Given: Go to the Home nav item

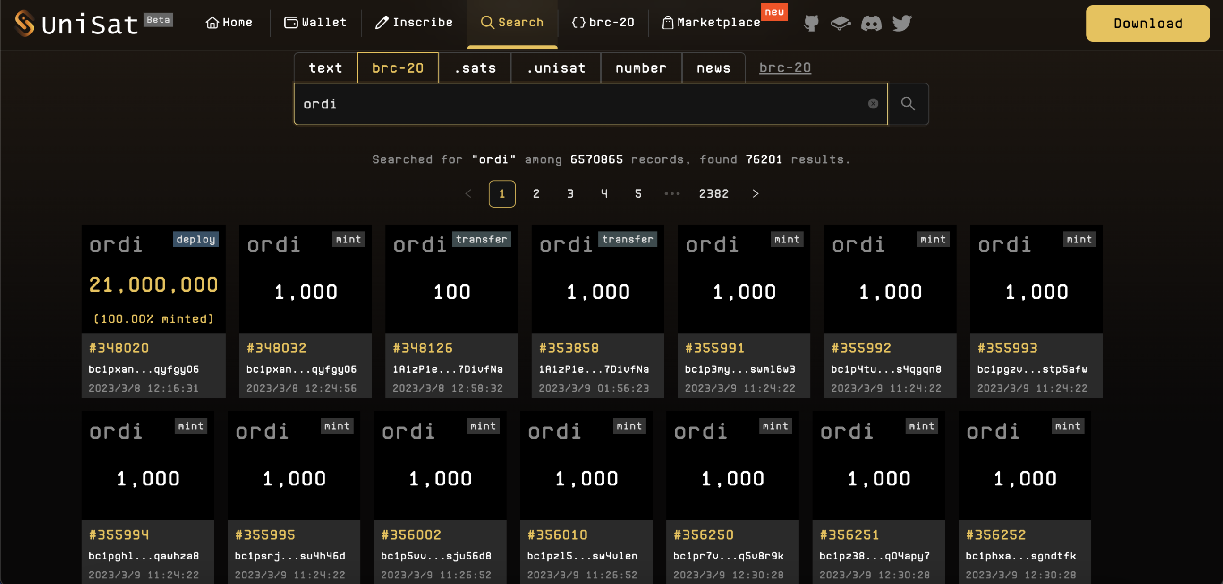Looking at the screenshot, I should click(x=229, y=22).
